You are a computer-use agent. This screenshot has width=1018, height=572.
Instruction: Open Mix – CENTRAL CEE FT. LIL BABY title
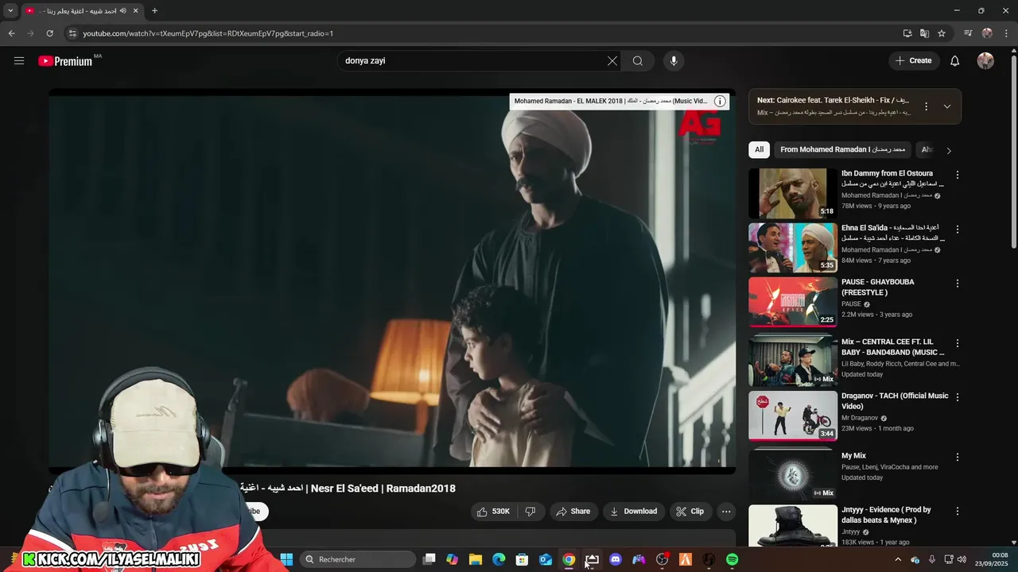pos(893,347)
